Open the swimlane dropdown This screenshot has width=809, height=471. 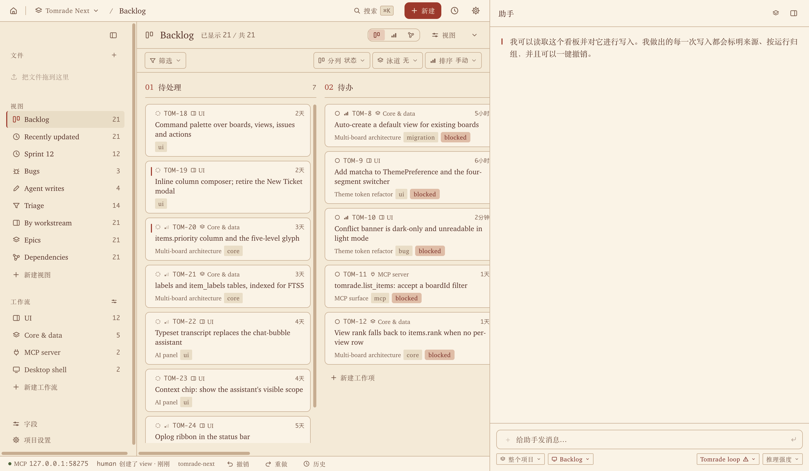tap(397, 60)
